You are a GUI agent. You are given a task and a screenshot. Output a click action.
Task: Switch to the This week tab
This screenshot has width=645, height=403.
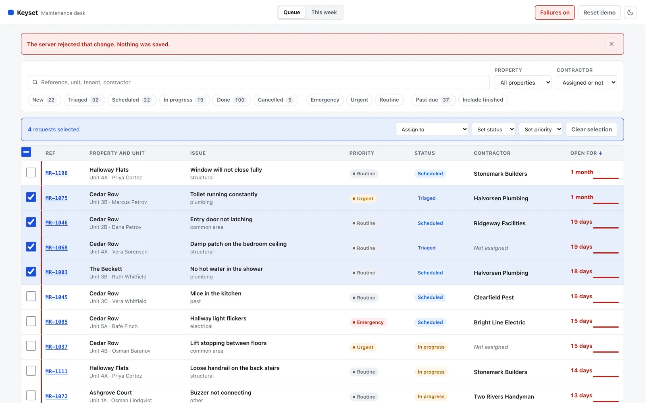coord(324,12)
